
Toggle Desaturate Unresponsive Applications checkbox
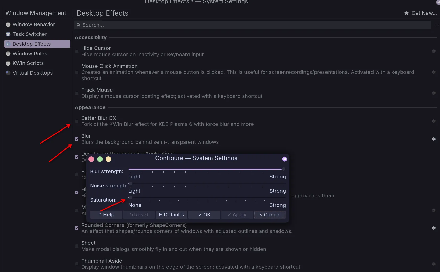coord(77,157)
